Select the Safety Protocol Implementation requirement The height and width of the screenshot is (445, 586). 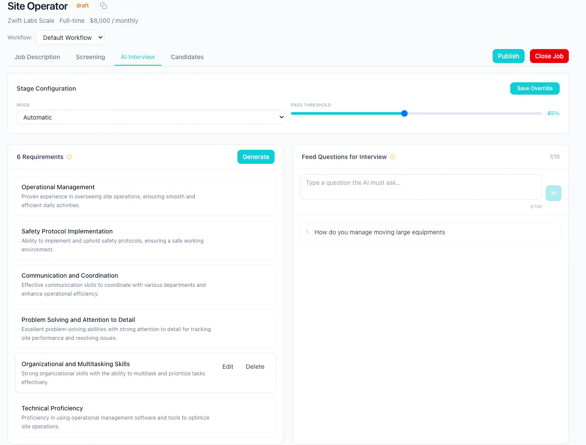146,240
